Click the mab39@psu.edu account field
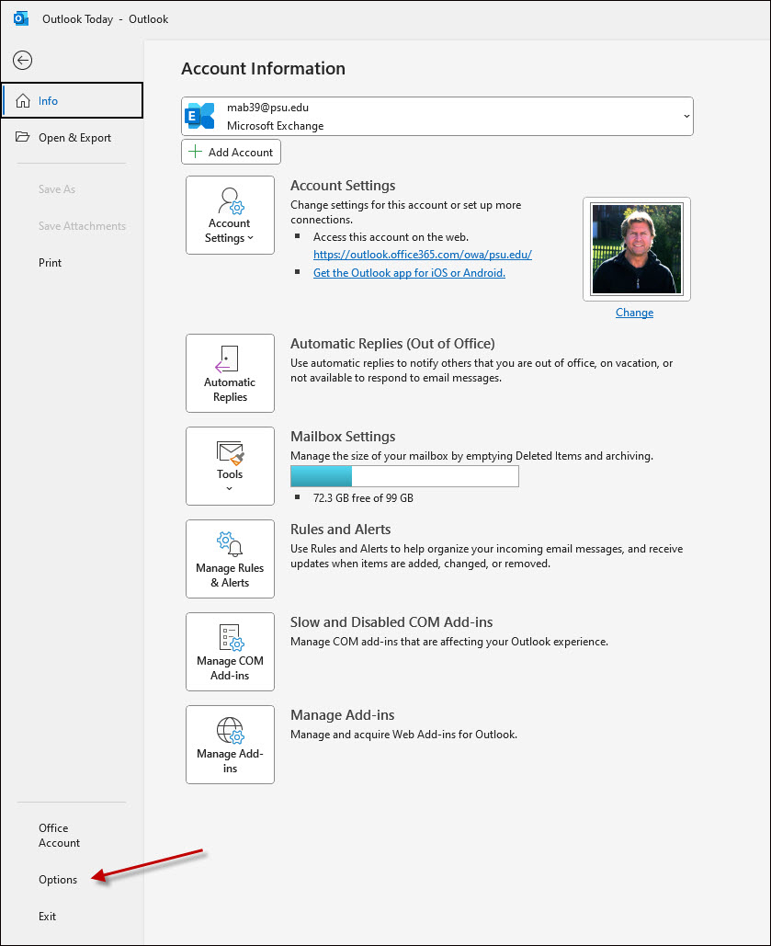771x946 pixels. pos(437,117)
